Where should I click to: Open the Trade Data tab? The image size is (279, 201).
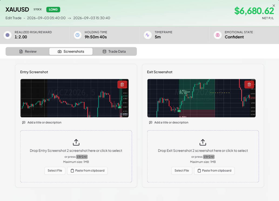coord(114,51)
